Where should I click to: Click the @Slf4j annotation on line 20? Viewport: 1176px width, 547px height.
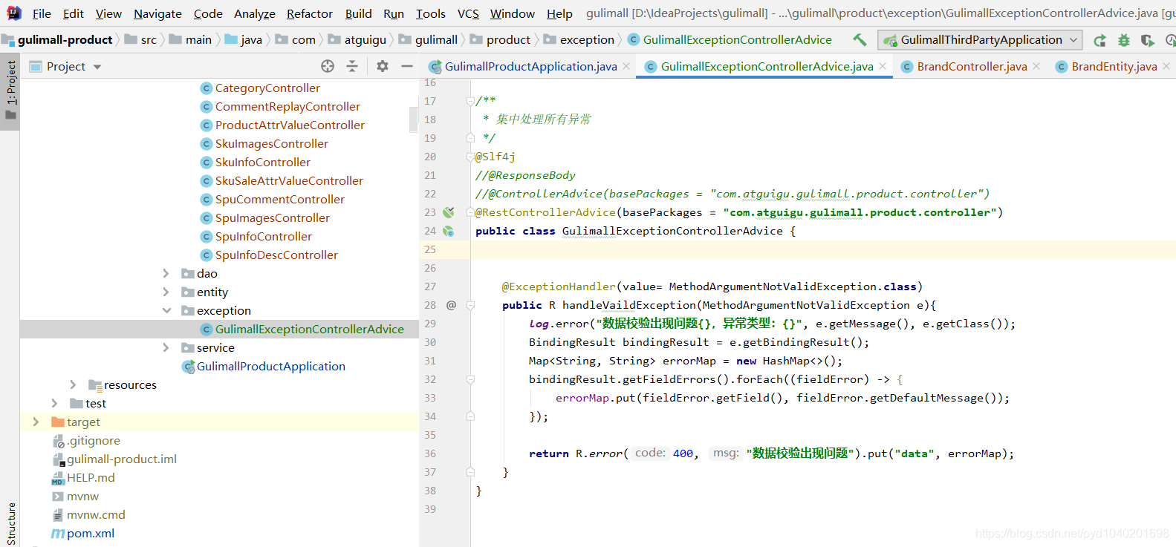pyautogui.click(x=495, y=157)
